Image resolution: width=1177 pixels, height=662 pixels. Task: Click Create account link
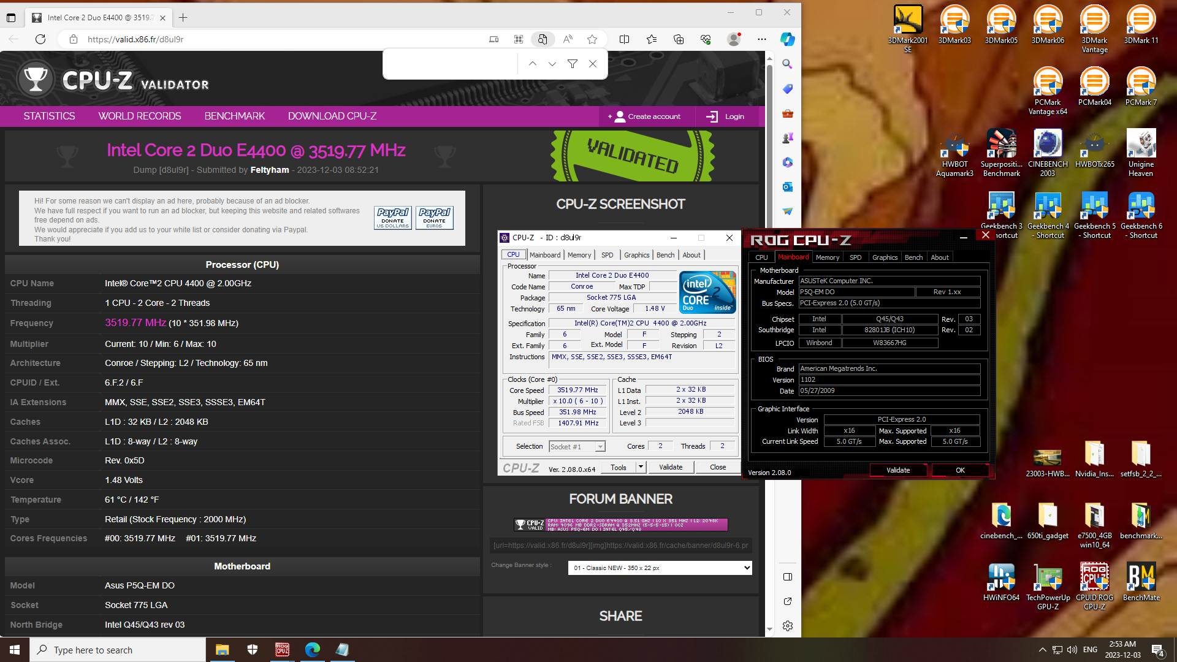click(647, 116)
